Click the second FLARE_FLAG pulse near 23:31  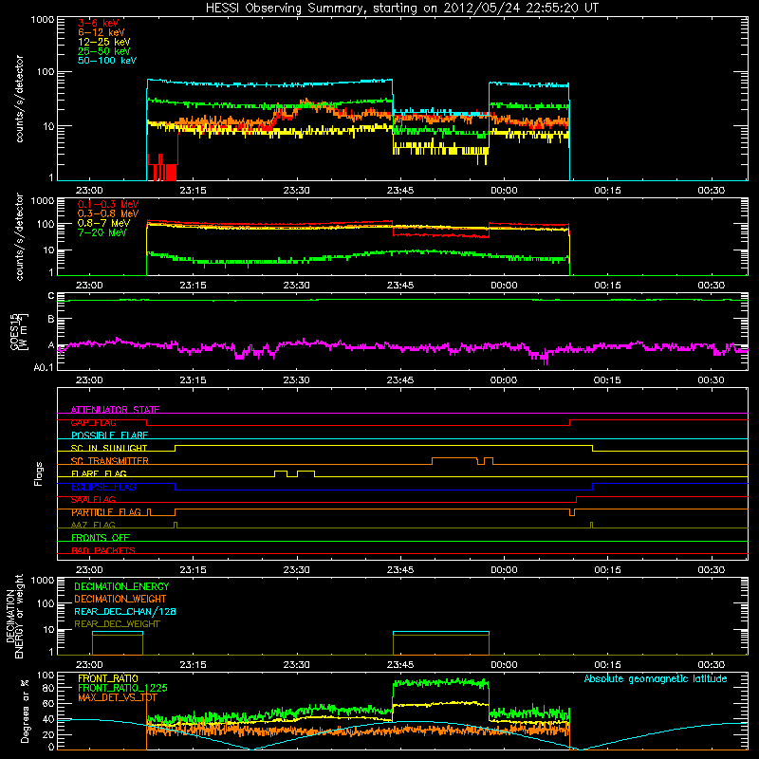pyautogui.click(x=305, y=473)
